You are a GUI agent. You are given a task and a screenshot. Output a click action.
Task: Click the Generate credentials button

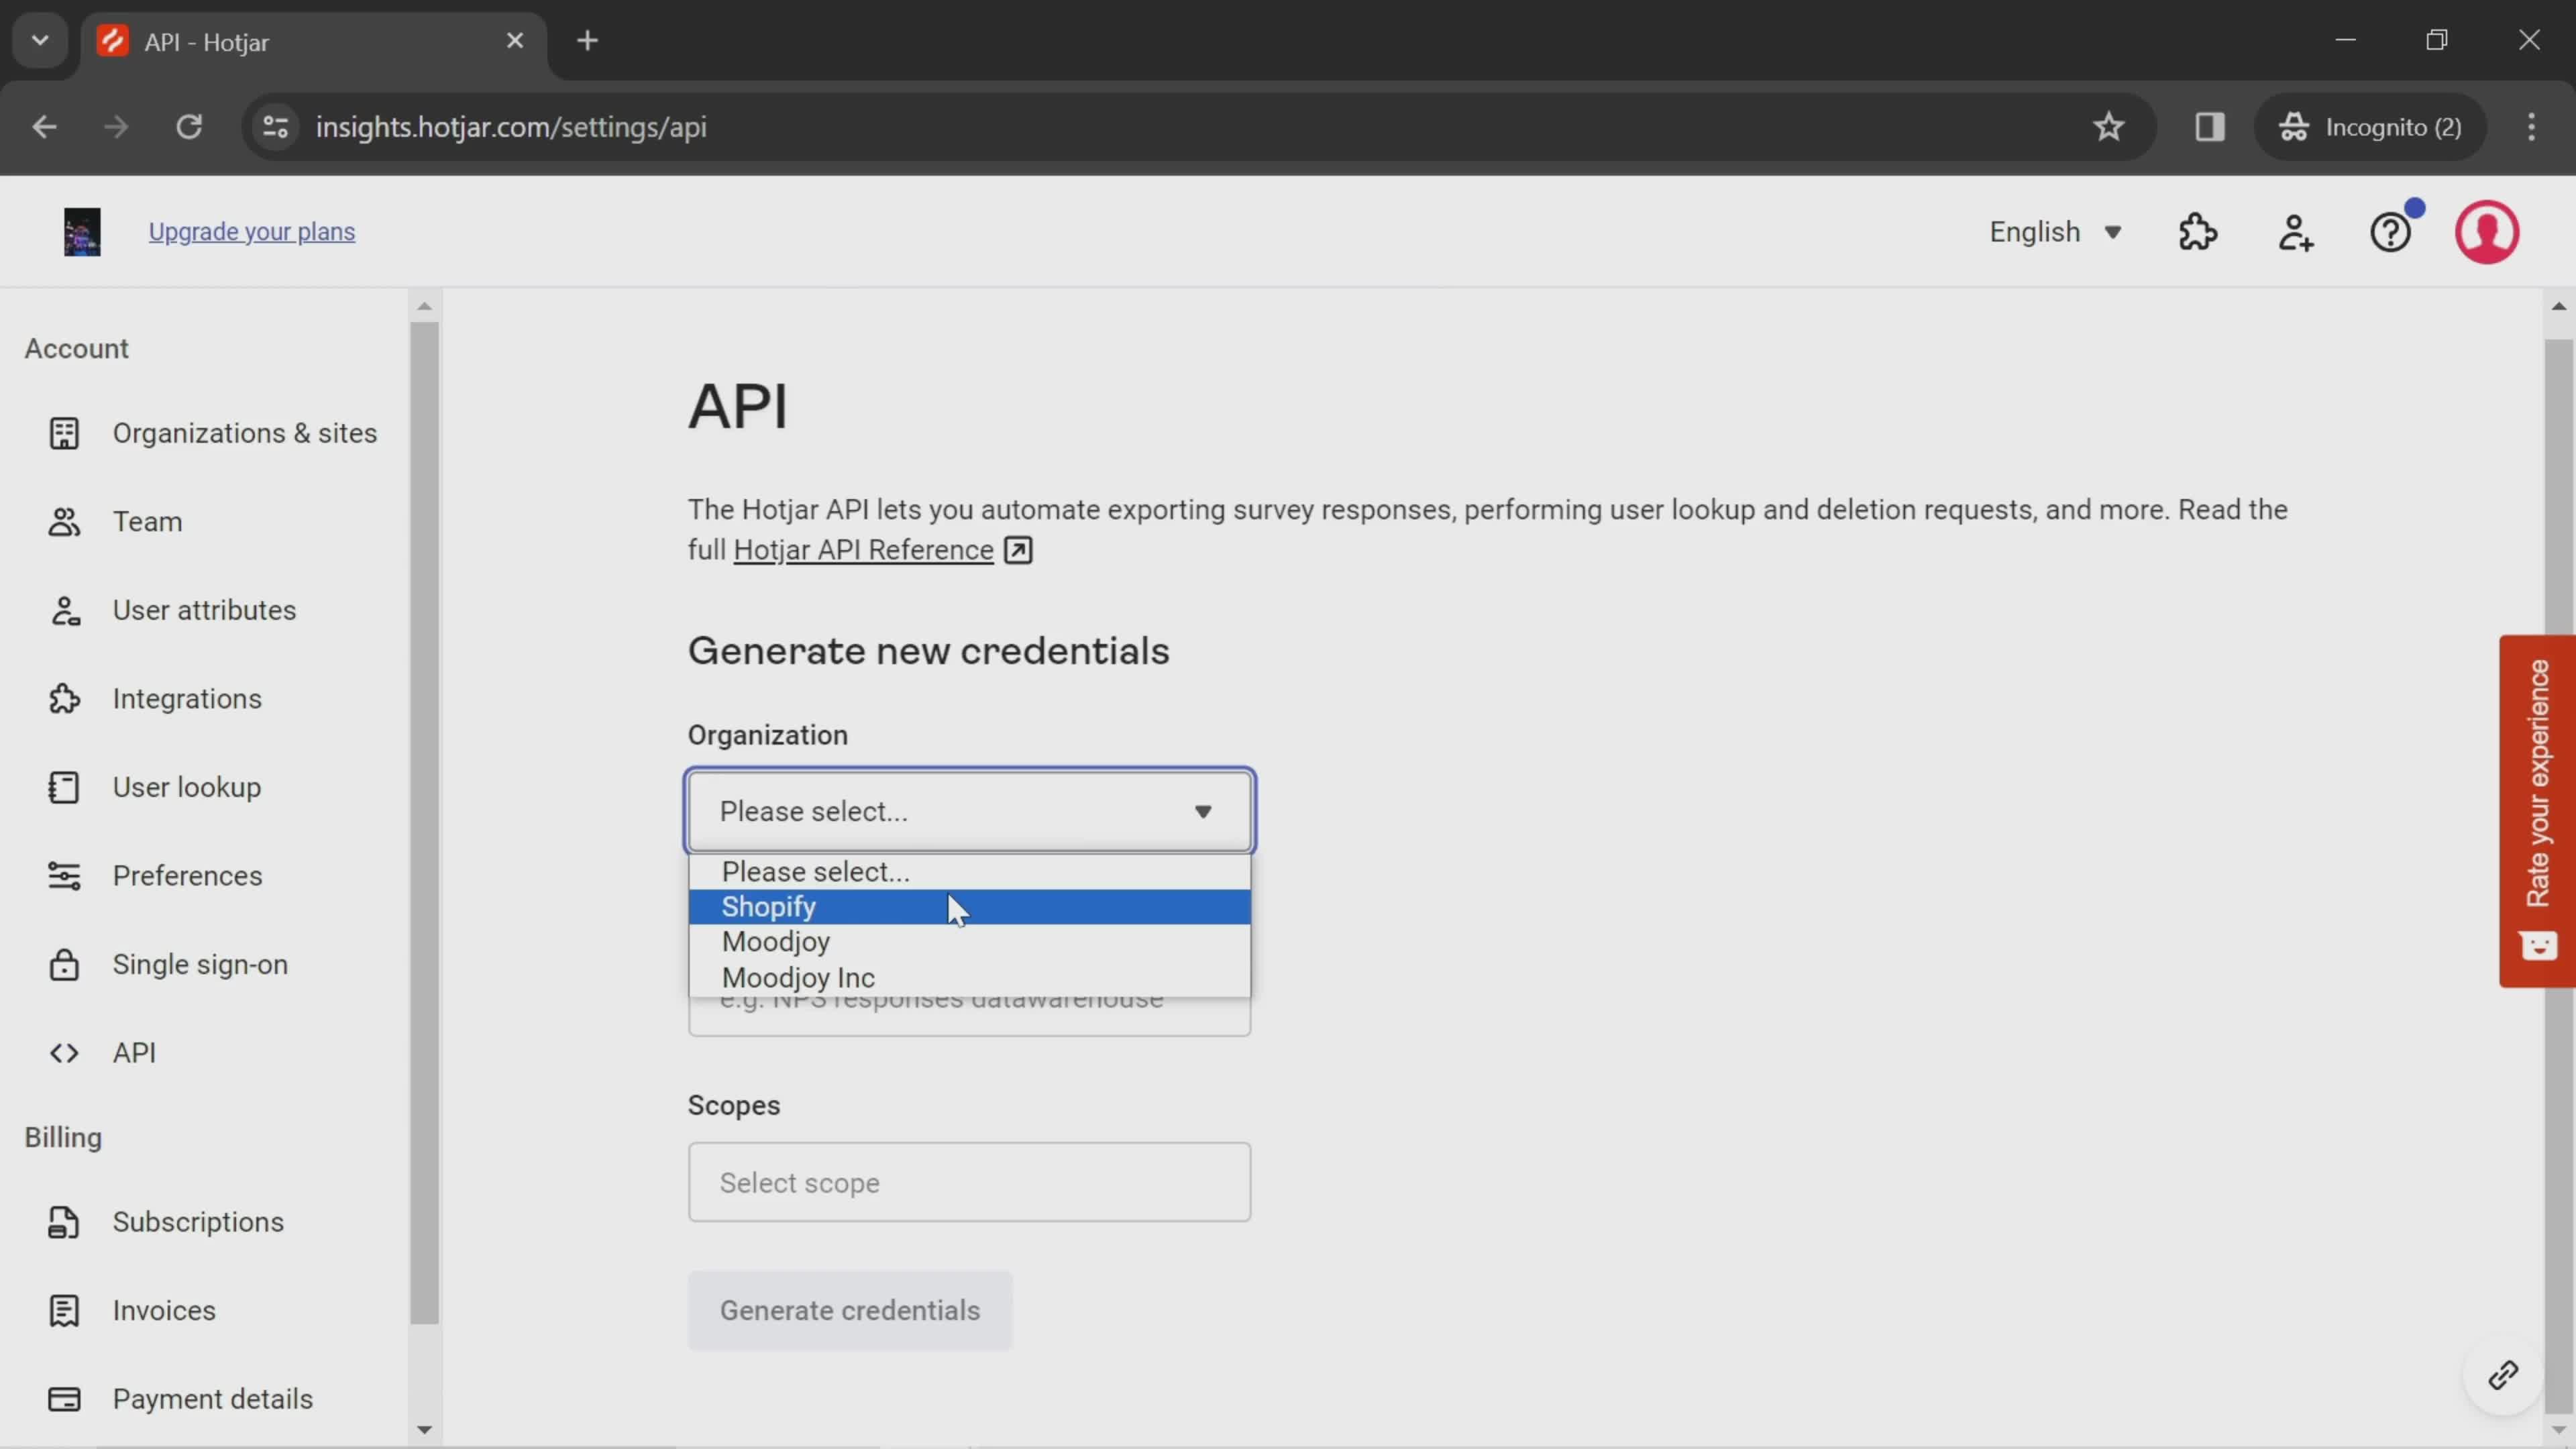[x=853, y=1311]
